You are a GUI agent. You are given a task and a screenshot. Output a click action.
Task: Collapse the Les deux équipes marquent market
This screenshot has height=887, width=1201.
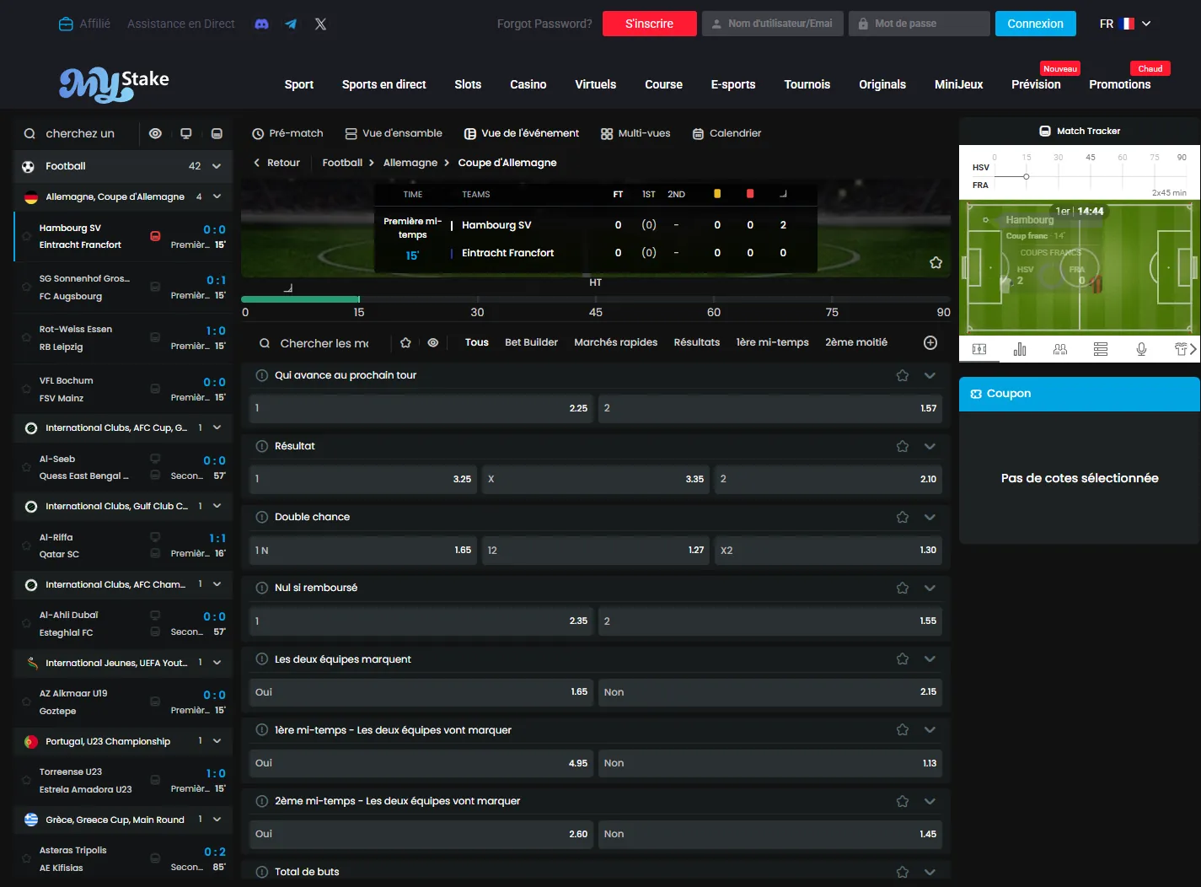(930, 659)
